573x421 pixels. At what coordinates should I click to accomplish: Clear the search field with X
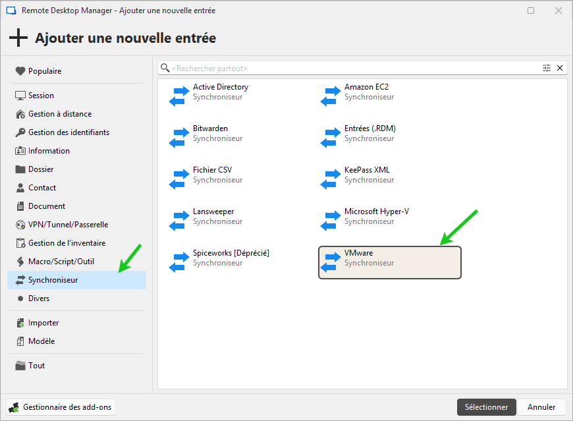(x=560, y=68)
